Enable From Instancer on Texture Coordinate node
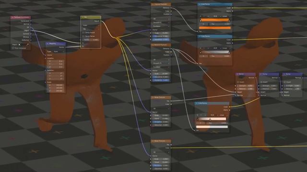 (13, 48)
